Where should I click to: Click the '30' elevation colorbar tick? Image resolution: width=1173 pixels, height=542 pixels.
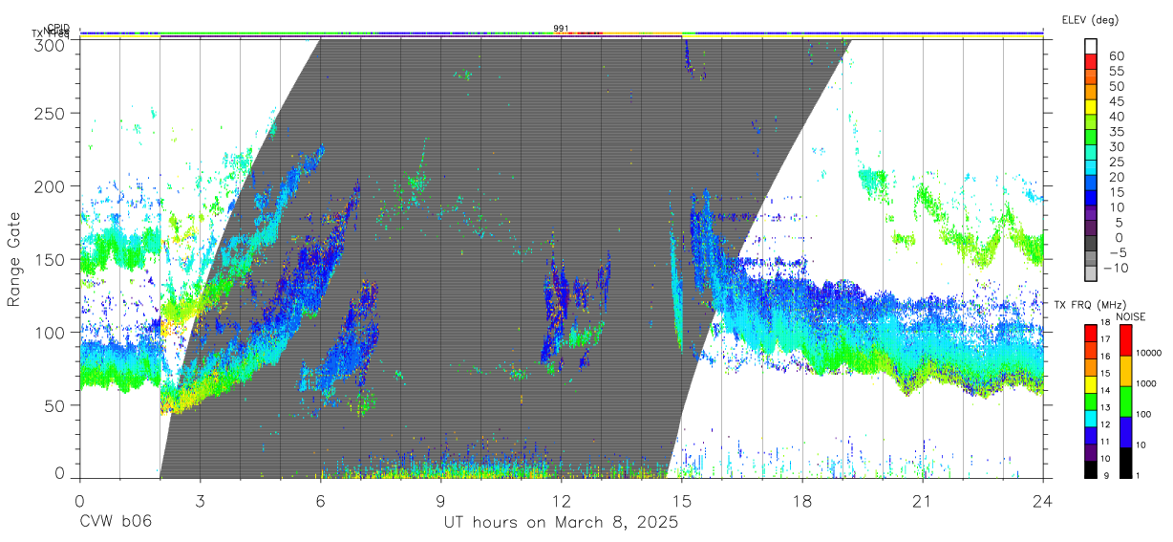1118,146
